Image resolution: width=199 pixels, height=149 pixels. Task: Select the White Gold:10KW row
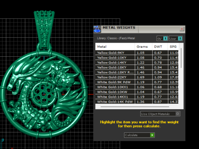[137, 92]
